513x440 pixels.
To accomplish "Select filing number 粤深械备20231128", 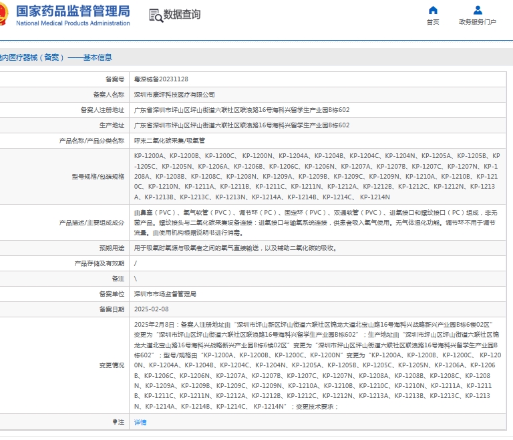I will pos(161,79).
